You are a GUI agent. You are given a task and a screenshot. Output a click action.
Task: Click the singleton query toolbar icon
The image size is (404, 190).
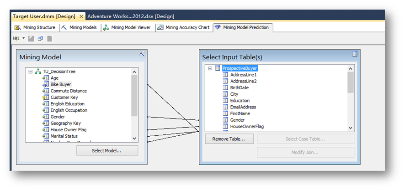(41, 39)
